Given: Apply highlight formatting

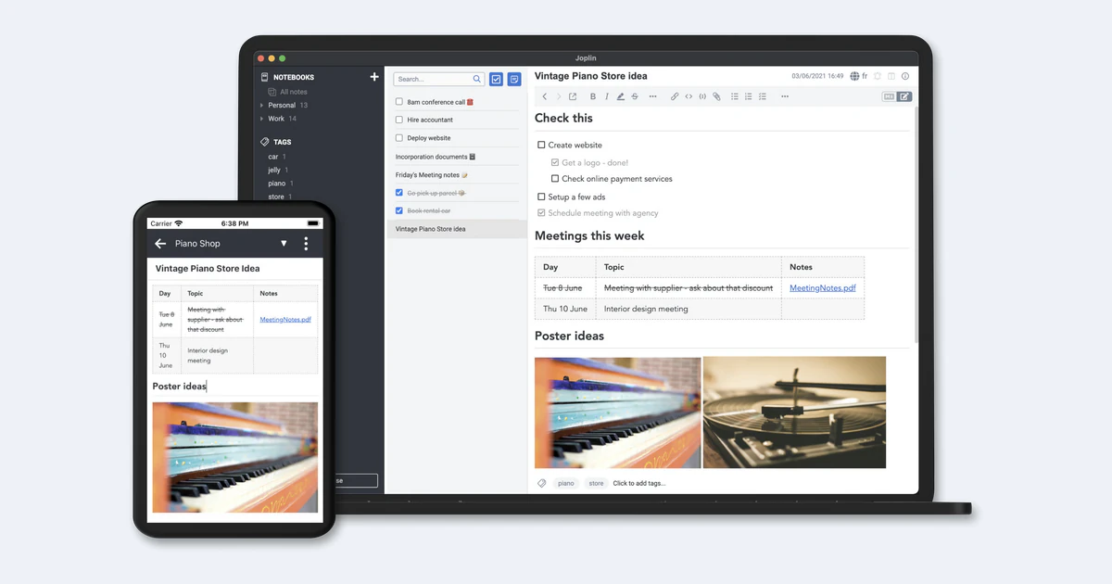Looking at the screenshot, I should click(x=621, y=96).
